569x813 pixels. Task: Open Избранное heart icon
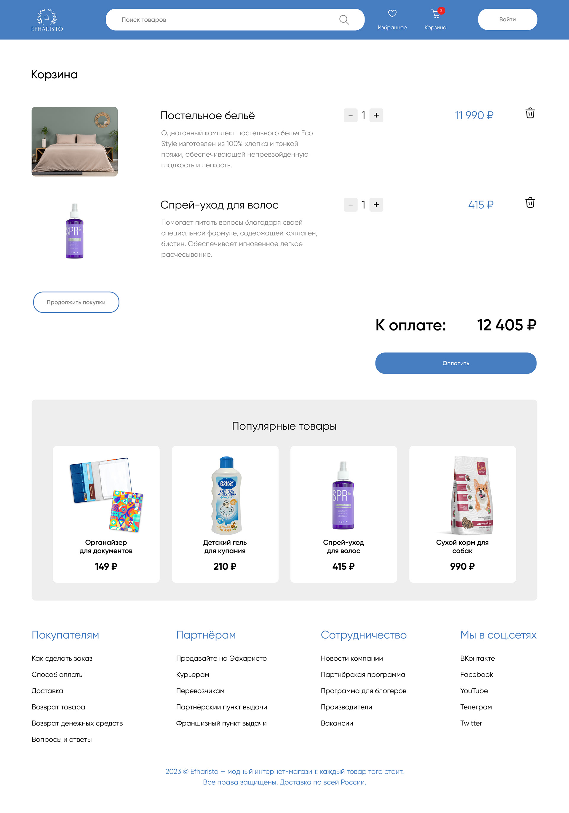[x=392, y=13]
